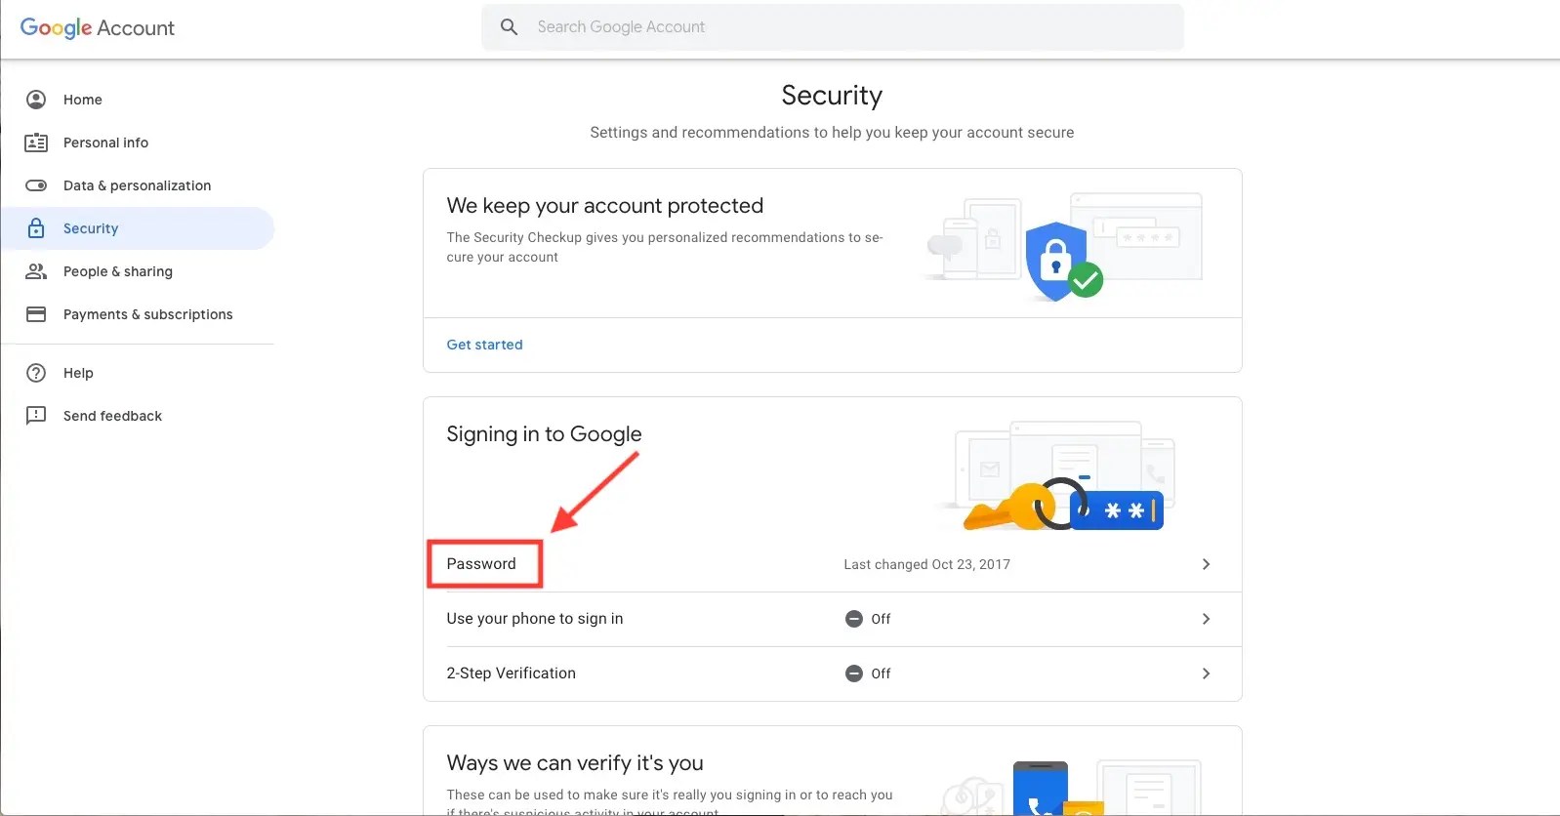The image size is (1560, 816).
Task: Click the Google Account logo
Action: tap(98, 27)
